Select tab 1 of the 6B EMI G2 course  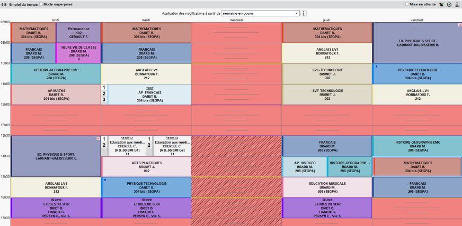tap(149, 139)
